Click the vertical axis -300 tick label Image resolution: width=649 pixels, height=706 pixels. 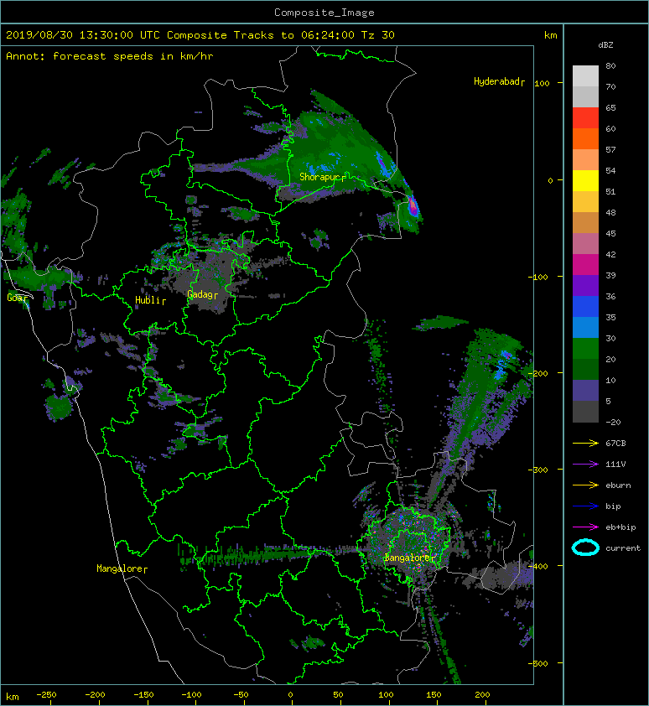coord(538,470)
